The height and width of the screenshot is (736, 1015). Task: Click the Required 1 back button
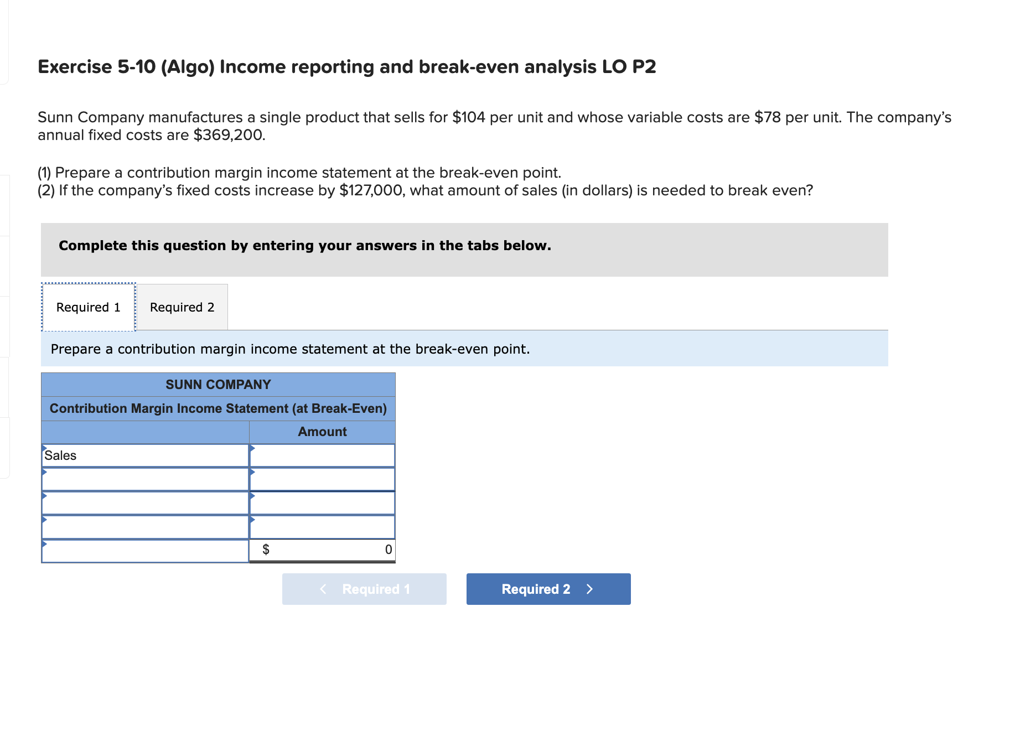364,589
